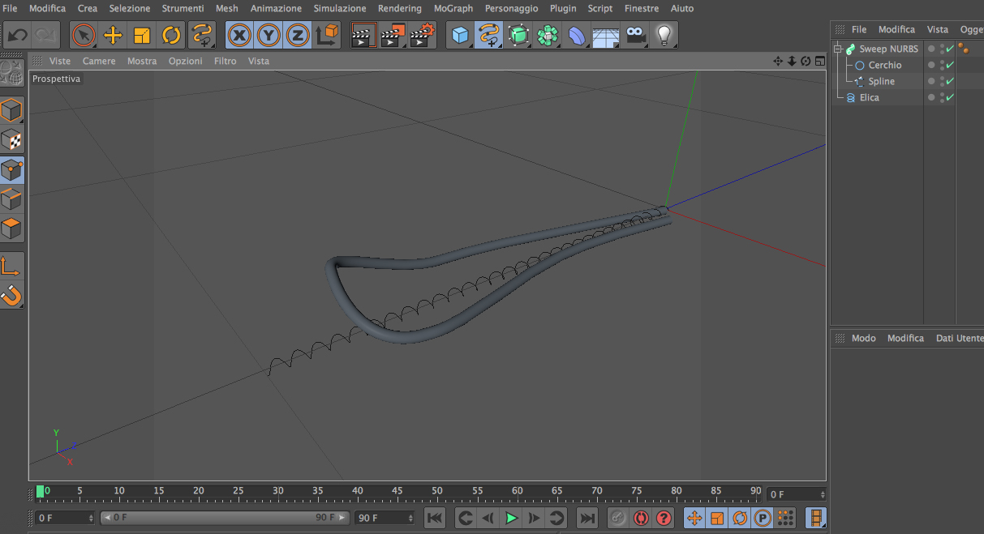Image resolution: width=984 pixels, height=534 pixels.
Task: Open the Simulazione menu
Action: [x=340, y=8]
